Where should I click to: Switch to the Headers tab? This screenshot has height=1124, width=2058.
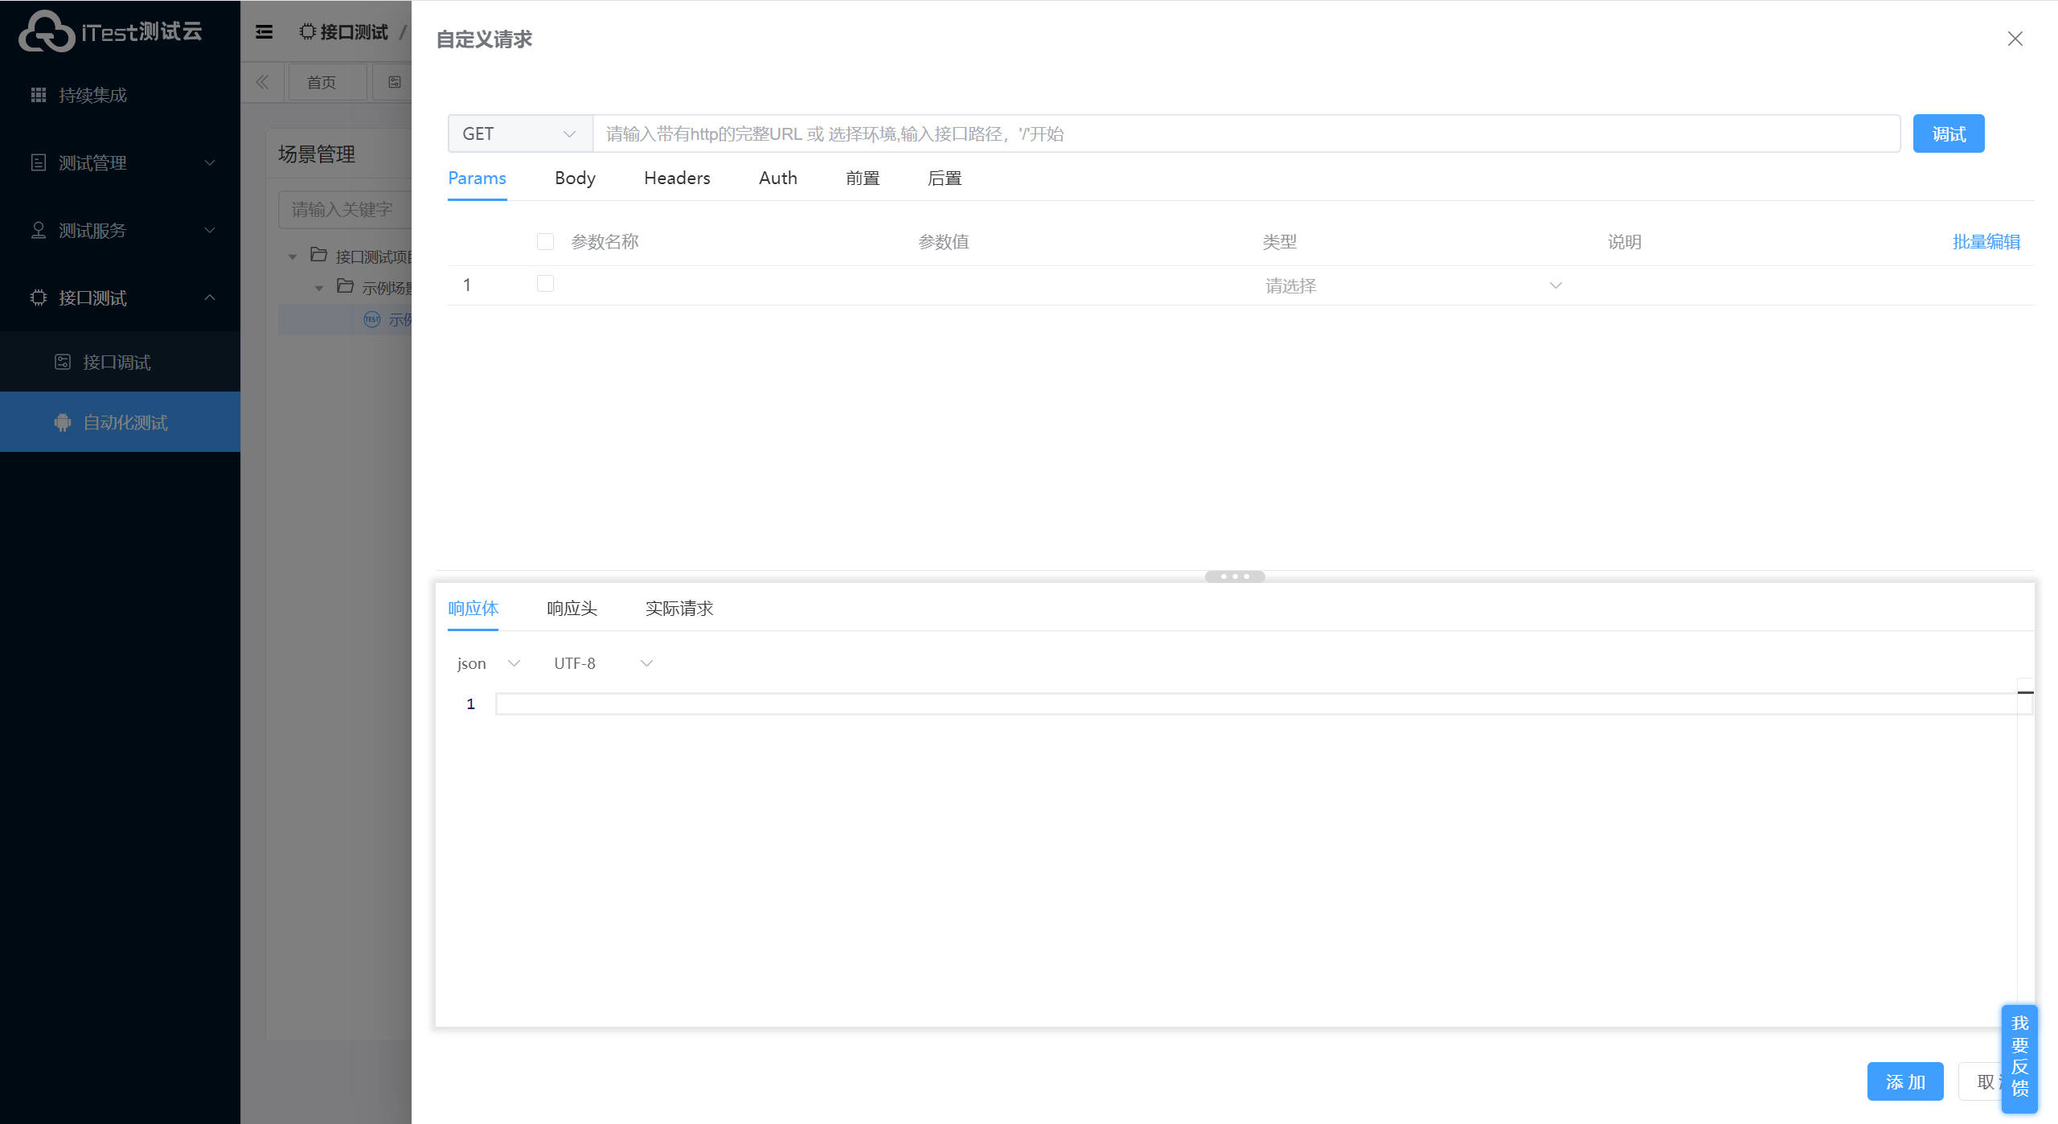click(x=677, y=178)
